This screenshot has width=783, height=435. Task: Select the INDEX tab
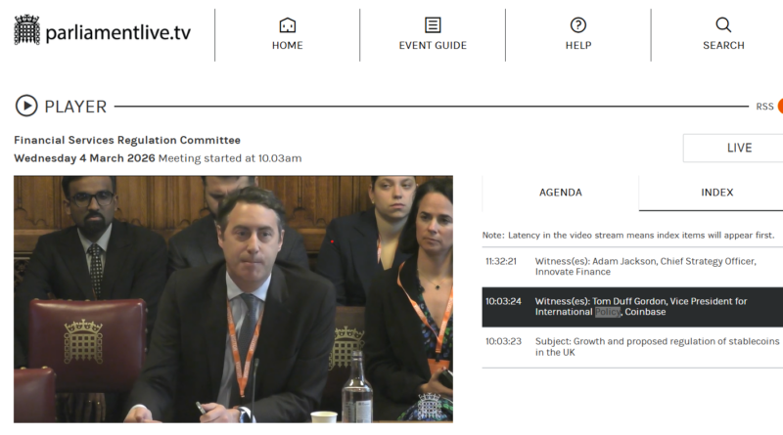716,193
